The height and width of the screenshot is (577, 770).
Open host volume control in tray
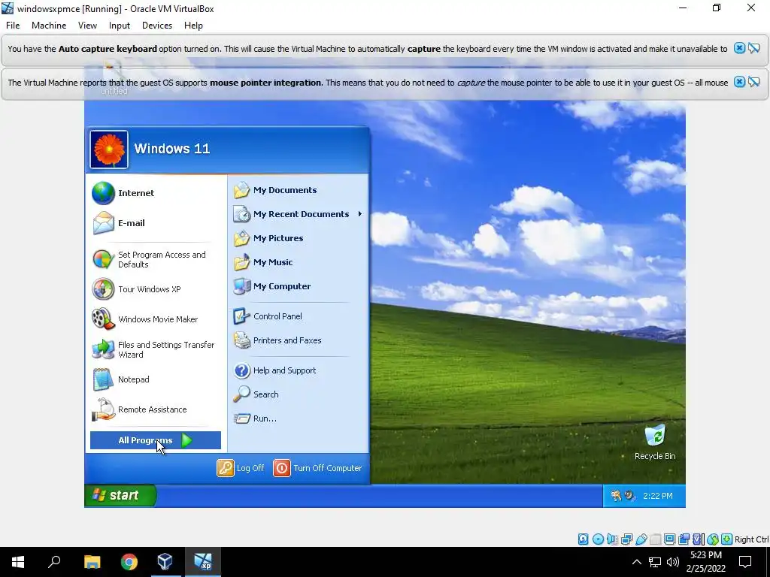point(673,562)
